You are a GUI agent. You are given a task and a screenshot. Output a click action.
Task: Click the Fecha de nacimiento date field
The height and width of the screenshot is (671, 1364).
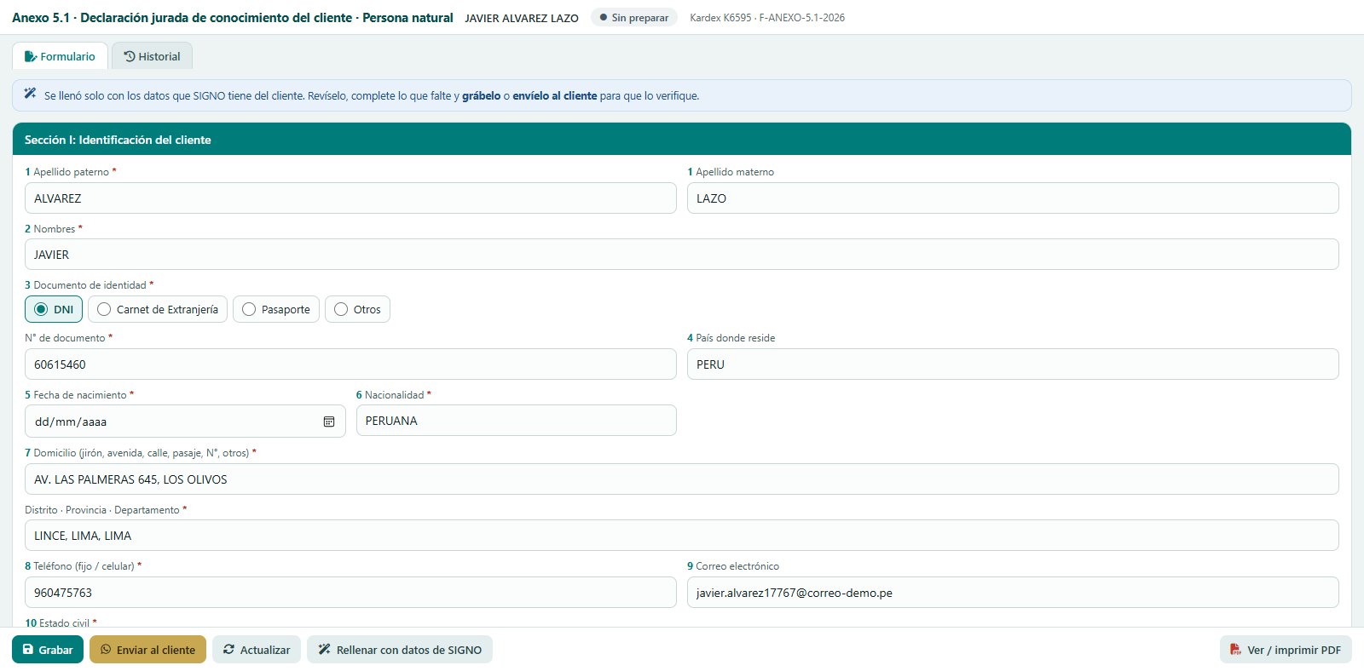click(185, 422)
